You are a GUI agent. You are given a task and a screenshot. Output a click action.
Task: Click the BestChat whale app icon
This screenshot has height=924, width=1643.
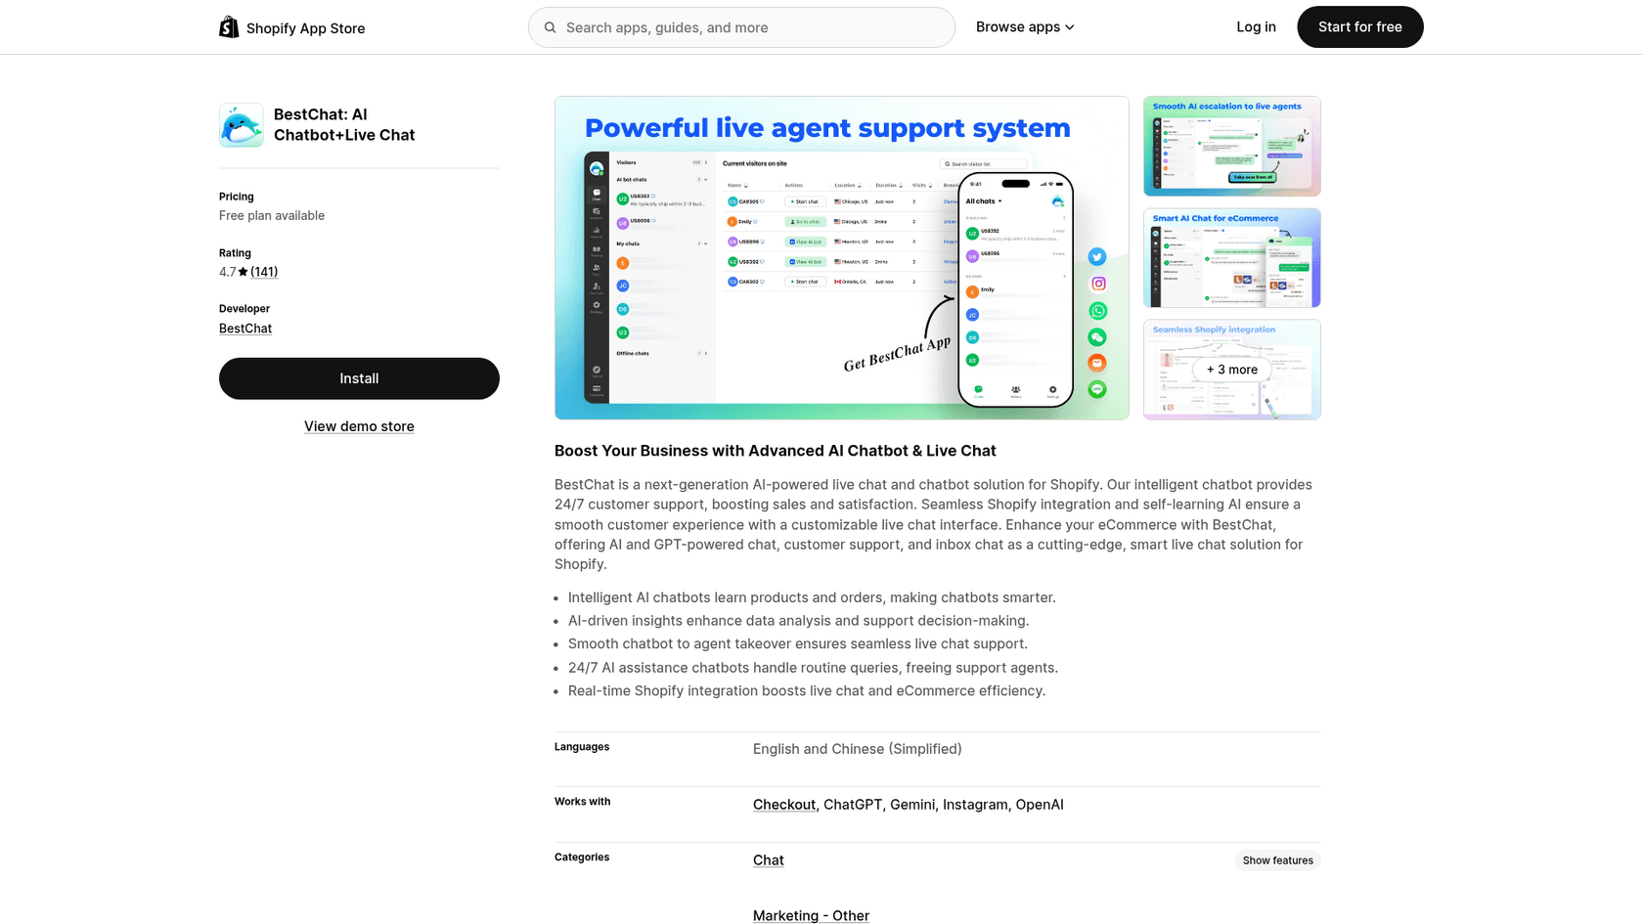point(242,125)
